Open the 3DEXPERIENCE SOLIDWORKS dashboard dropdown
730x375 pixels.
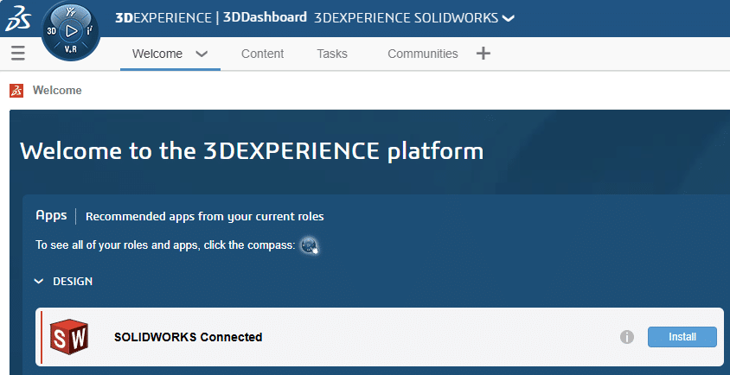point(508,18)
